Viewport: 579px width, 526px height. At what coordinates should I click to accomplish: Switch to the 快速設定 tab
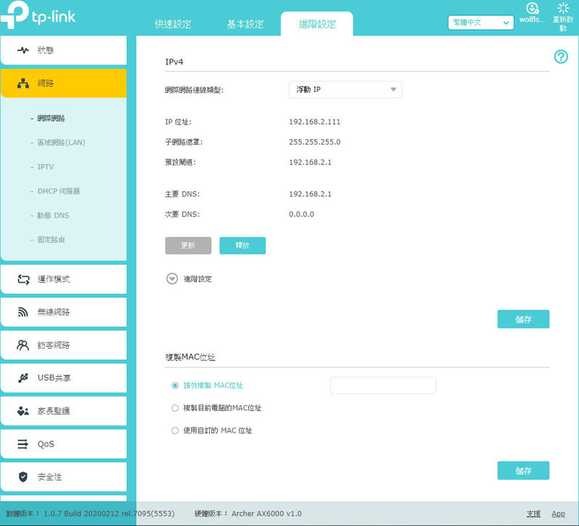pyautogui.click(x=173, y=25)
